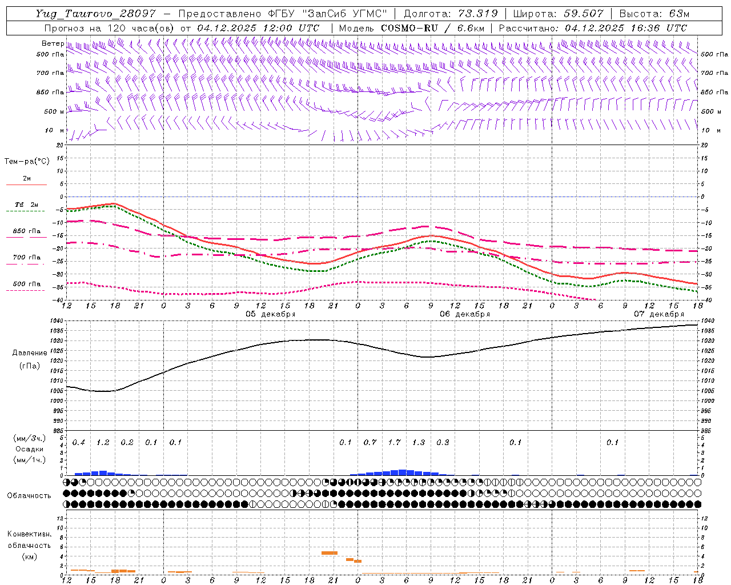Image resolution: width=731 pixels, height=585 pixels.
Task: Click the 1.3 precipitation value
Action: [x=419, y=442]
